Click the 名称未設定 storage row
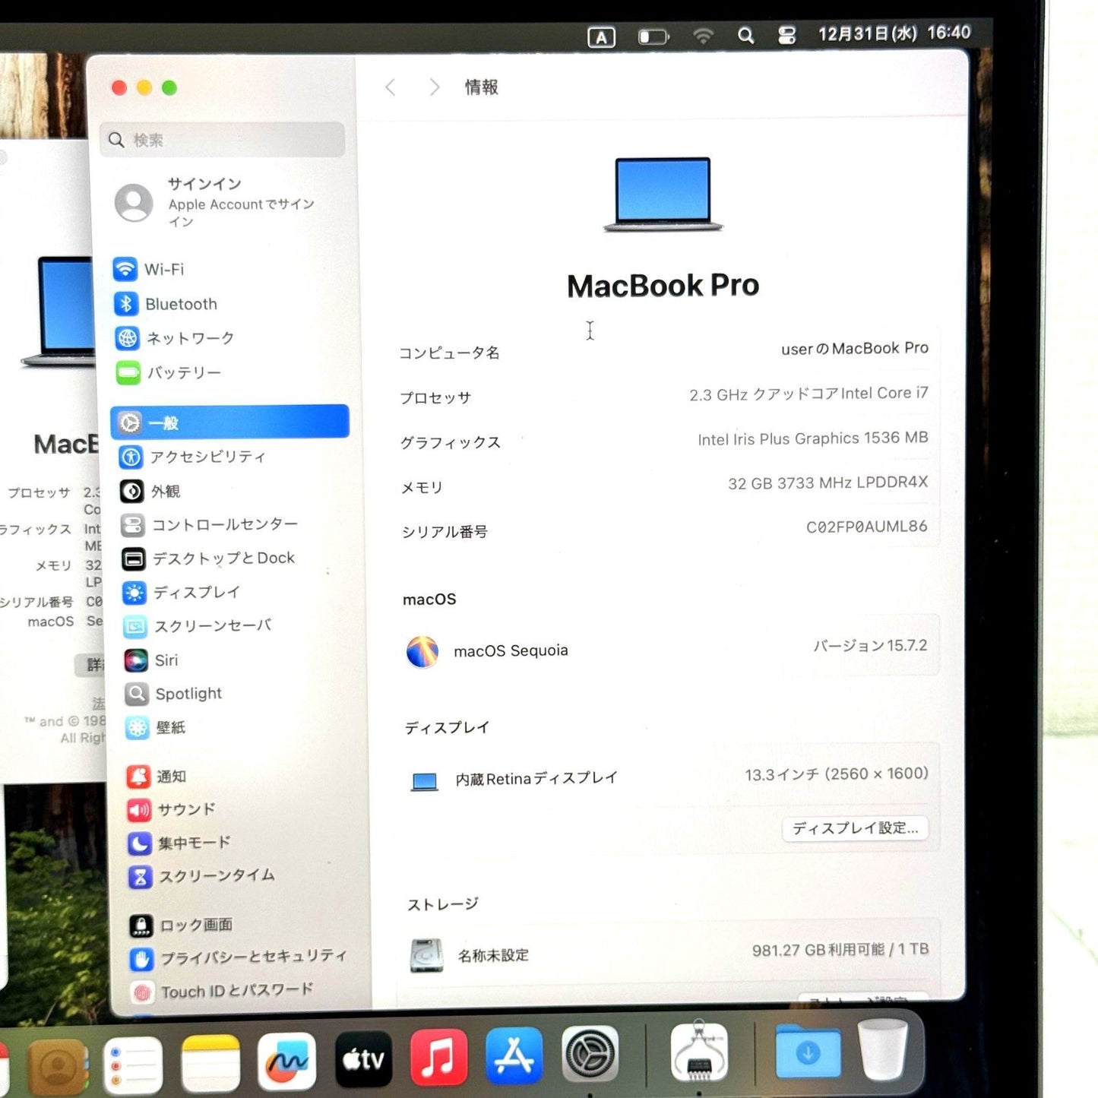Screen dimensions: 1098x1098 click(669, 954)
